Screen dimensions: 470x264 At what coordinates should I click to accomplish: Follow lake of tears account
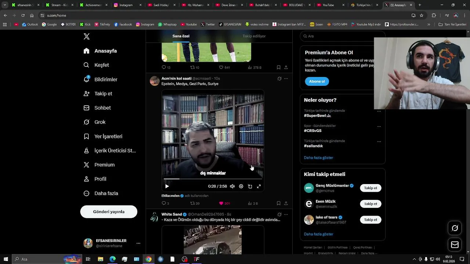[370, 220]
